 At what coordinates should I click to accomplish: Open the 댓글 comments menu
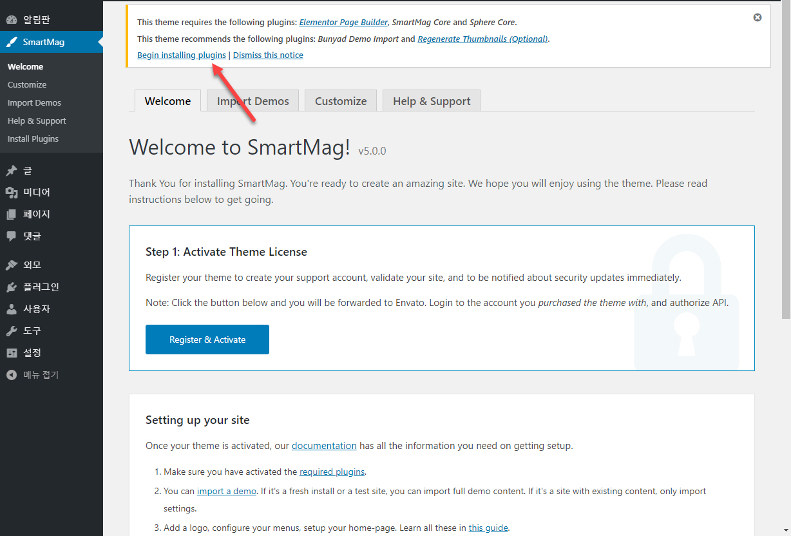tap(52, 236)
